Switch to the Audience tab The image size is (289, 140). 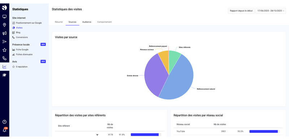click(x=87, y=22)
